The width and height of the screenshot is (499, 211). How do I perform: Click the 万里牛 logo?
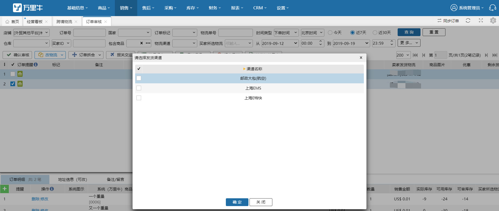pos(28,8)
